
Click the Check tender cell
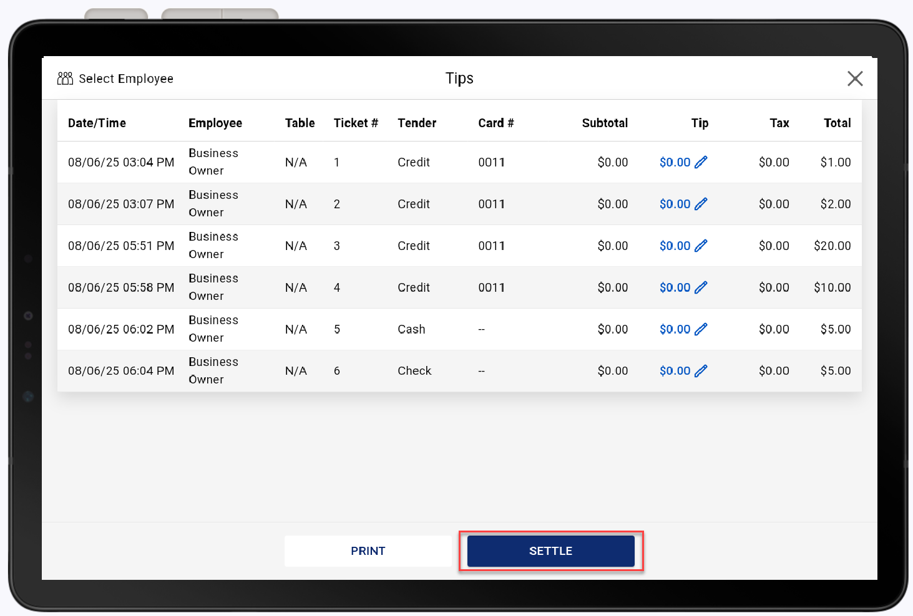coord(414,371)
